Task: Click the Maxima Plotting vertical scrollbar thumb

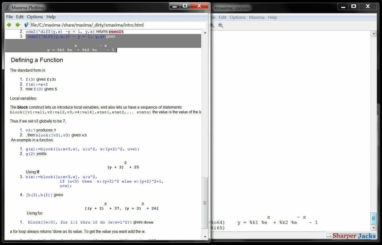Action: (x=205, y=203)
